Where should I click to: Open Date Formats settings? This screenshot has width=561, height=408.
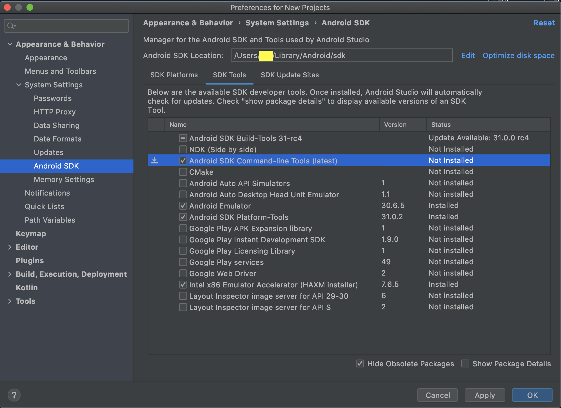coord(57,139)
